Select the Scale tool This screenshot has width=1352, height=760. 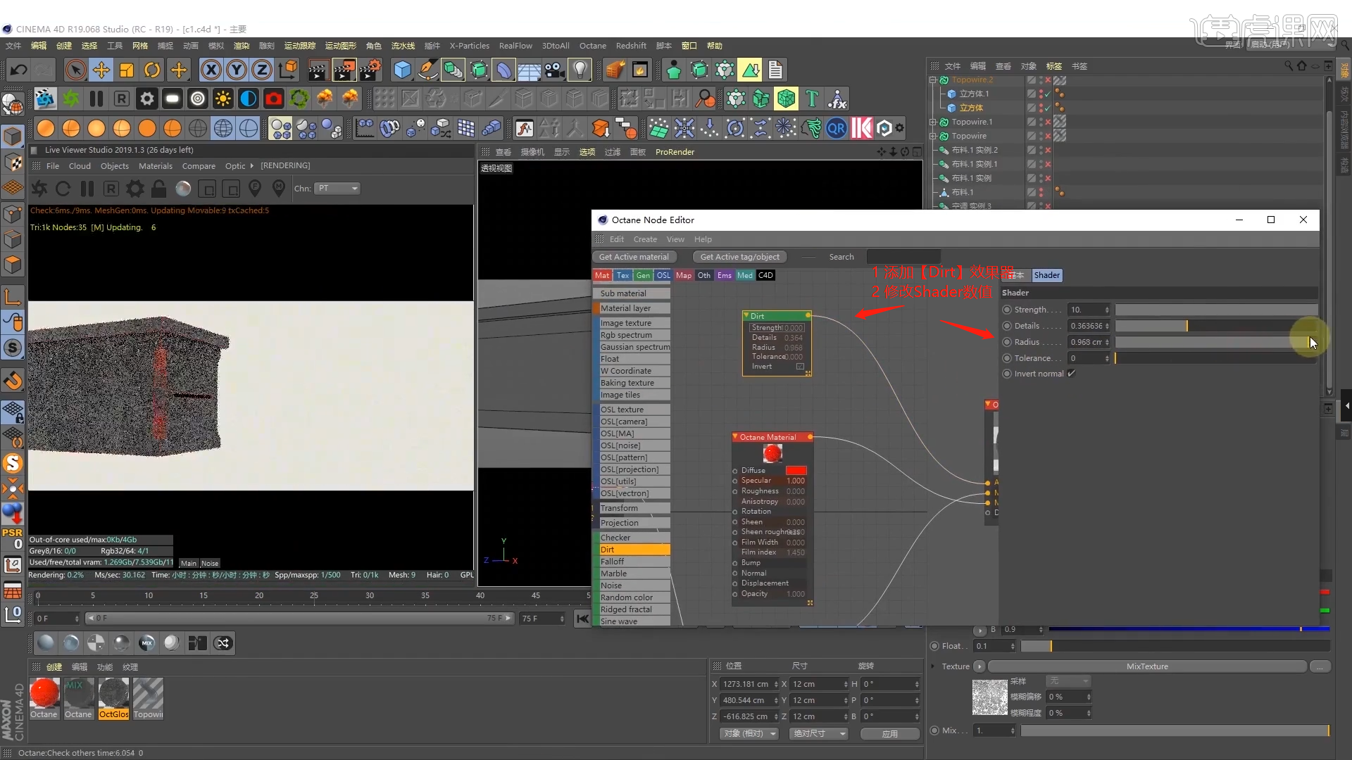click(127, 70)
